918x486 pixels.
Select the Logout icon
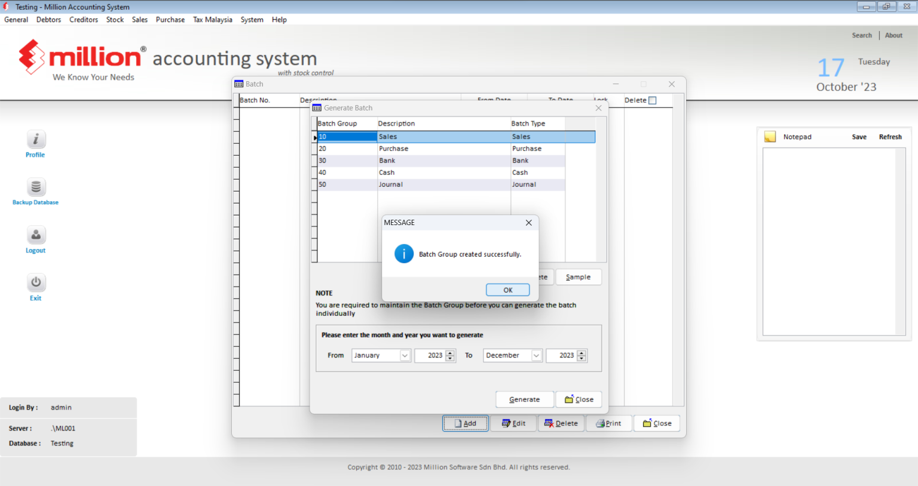pyautogui.click(x=35, y=234)
